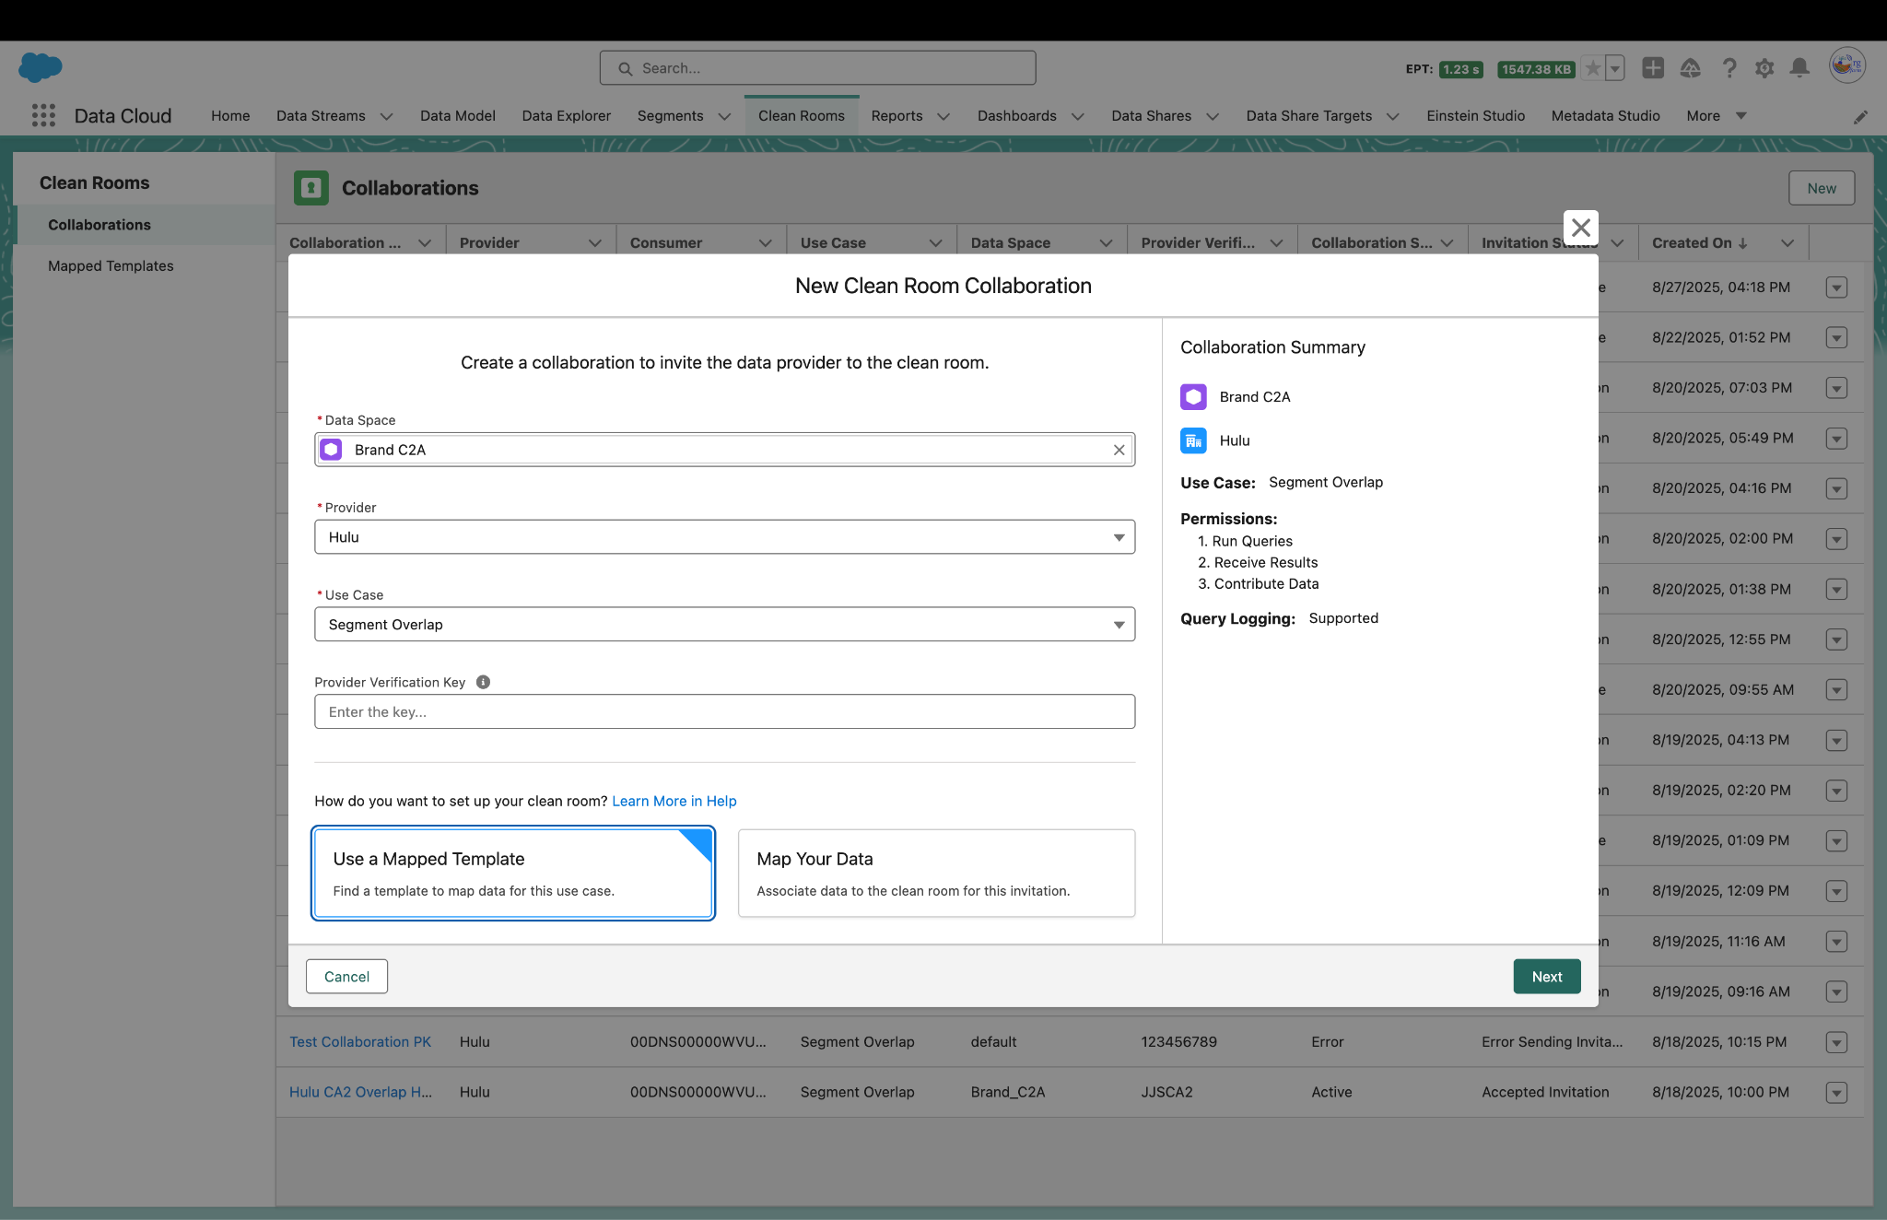The width and height of the screenshot is (1887, 1220).
Task: Switch to the Clean Rooms tab
Action: pos(802,116)
